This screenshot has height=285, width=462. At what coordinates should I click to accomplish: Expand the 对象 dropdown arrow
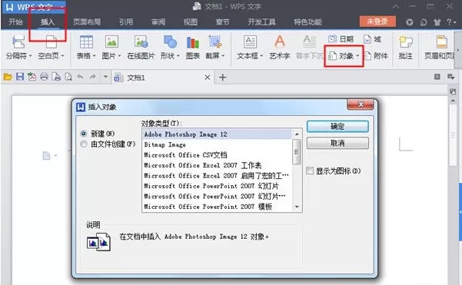(x=357, y=55)
